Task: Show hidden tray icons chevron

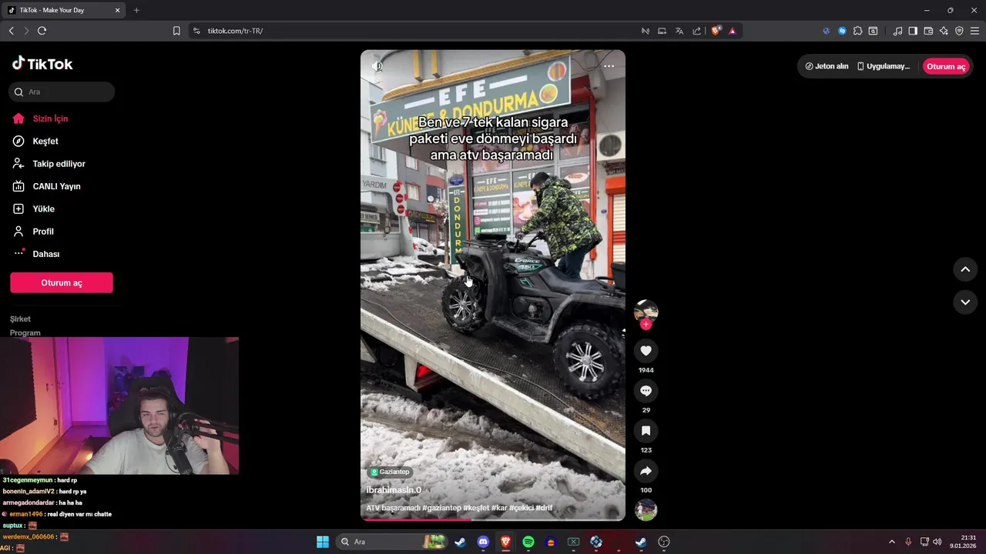Action: coord(892,542)
